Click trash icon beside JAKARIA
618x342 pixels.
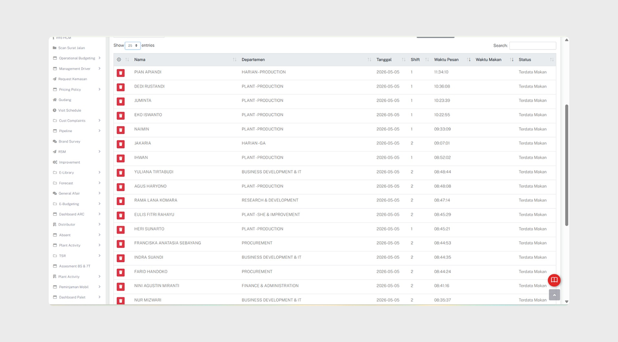(x=120, y=144)
